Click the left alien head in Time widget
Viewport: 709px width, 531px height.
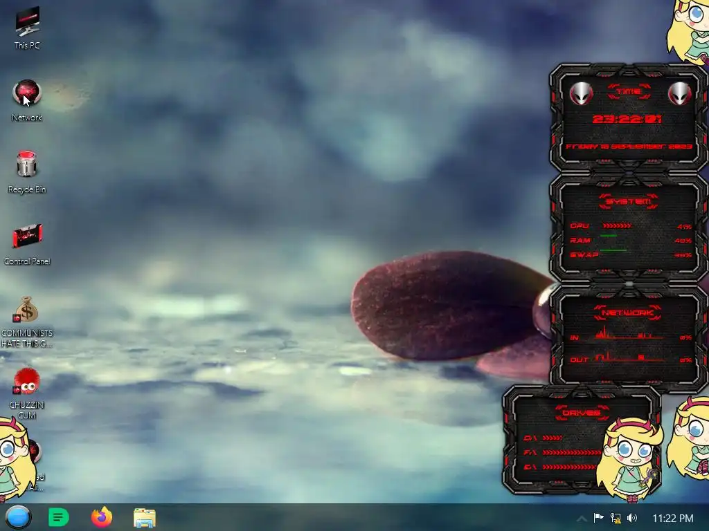tap(581, 94)
